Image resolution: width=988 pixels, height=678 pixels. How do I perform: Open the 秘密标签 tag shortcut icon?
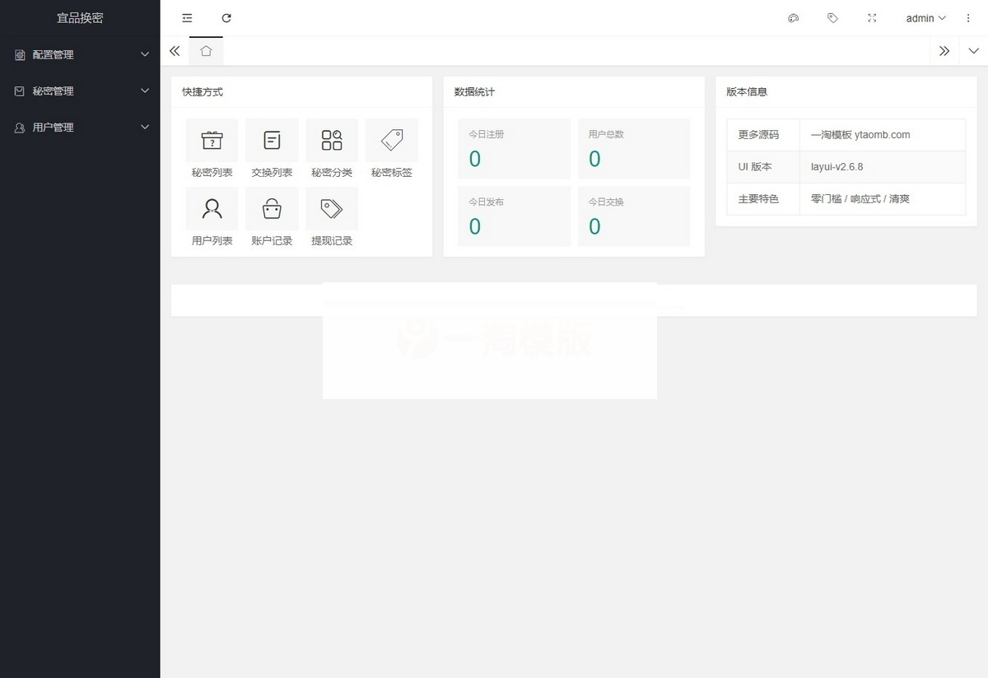392,141
